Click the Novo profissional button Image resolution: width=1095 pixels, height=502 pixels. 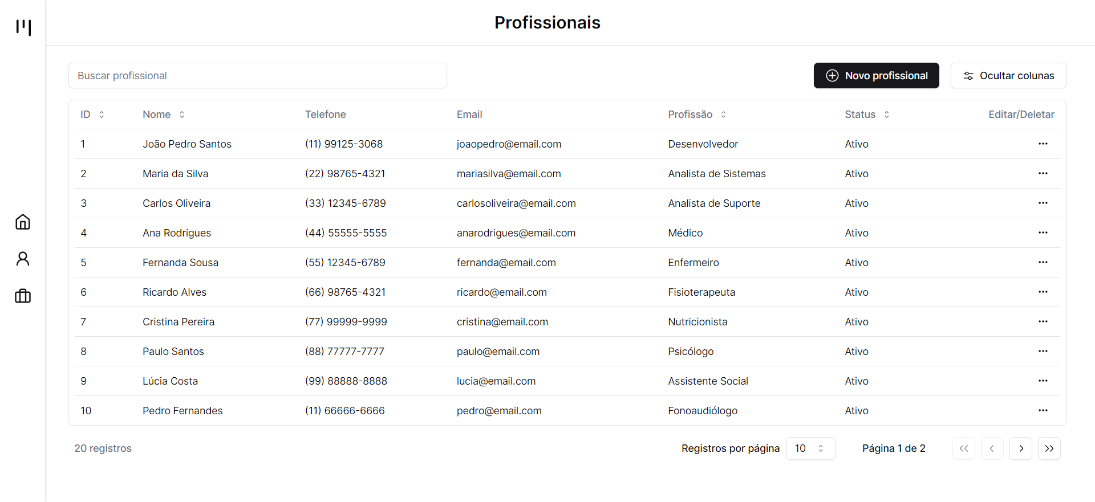coord(877,75)
